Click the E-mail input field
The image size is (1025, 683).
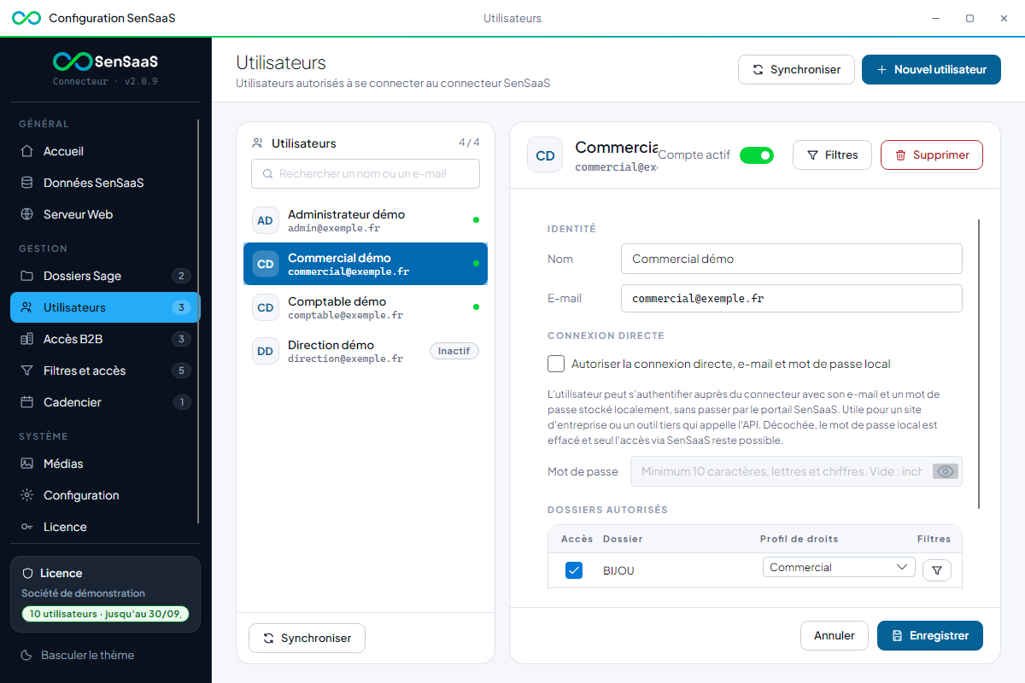[x=792, y=299]
